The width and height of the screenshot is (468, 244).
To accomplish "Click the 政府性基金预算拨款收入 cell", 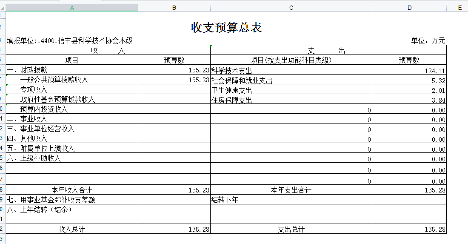I will click(x=57, y=100).
